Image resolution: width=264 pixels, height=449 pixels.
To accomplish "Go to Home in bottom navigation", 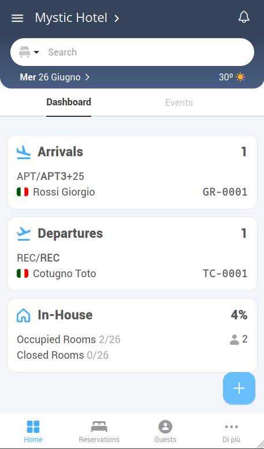I will 33,432.
